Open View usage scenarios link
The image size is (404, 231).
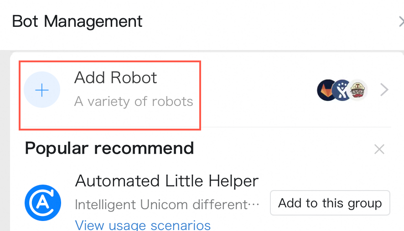[143, 225]
